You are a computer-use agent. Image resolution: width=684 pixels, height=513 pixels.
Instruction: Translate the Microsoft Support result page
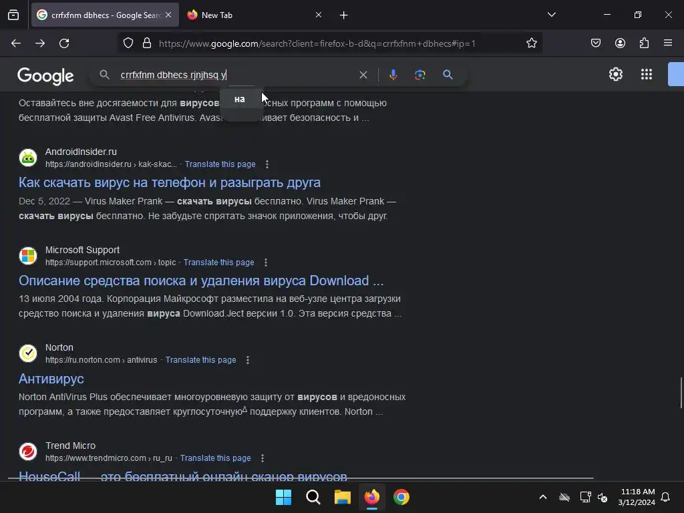coord(218,263)
